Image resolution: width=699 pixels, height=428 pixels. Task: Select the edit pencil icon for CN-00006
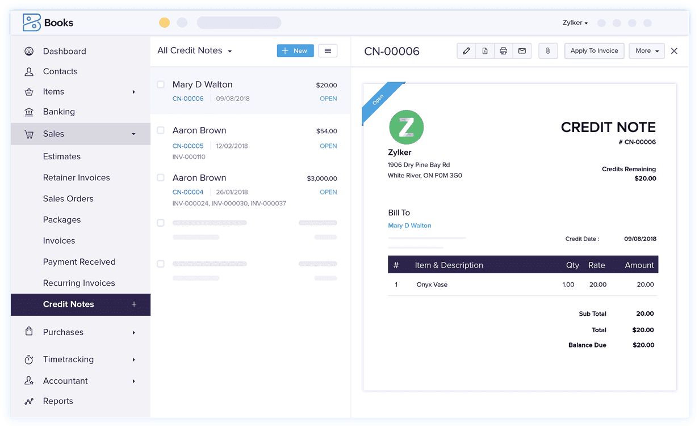pyautogui.click(x=466, y=50)
